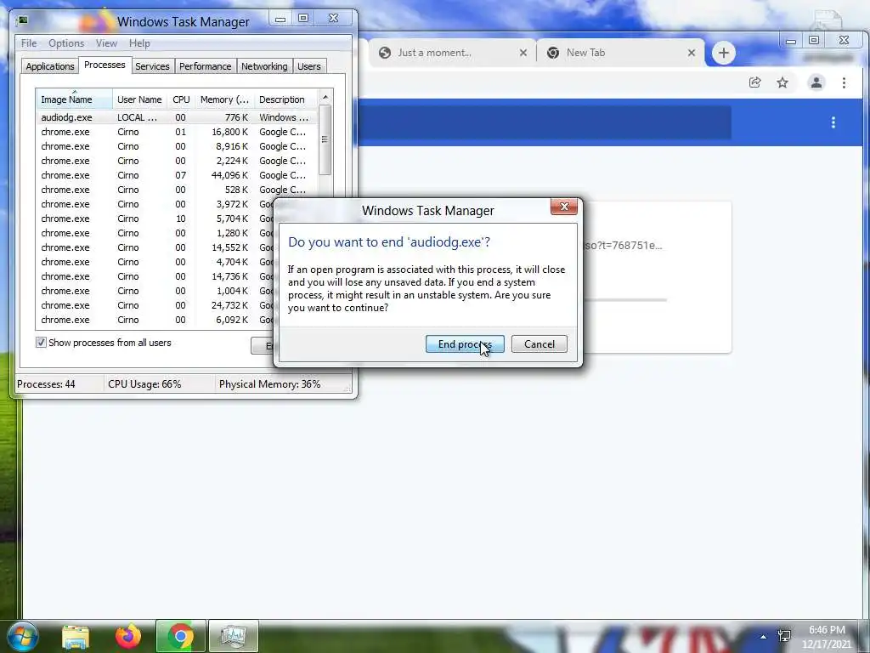Click the Chrome share page icon
This screenshot has height=653, width=870.
pos(754,82)
